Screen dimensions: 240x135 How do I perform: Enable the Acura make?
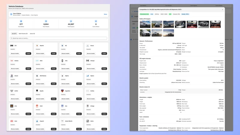tap(104, 54)
